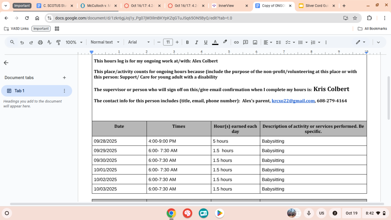
Task: Open the Normal text style dropdown
Action: [x=104, y=42]
